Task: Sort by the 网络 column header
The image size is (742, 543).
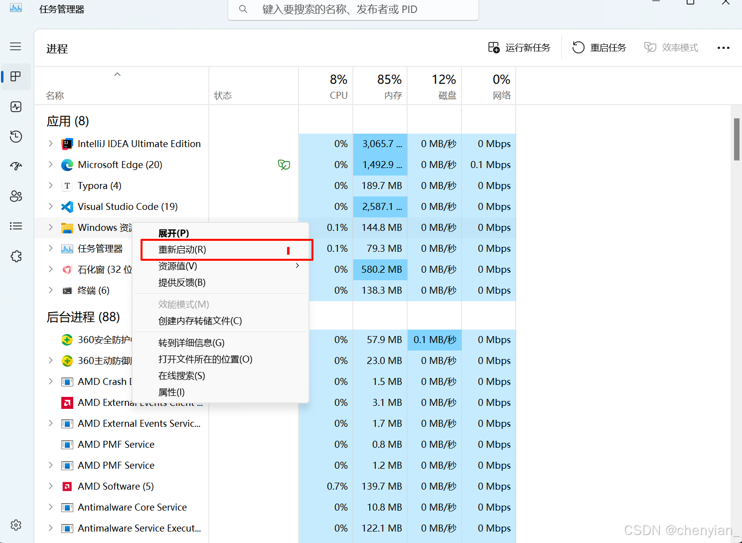Action: (489, 86)
